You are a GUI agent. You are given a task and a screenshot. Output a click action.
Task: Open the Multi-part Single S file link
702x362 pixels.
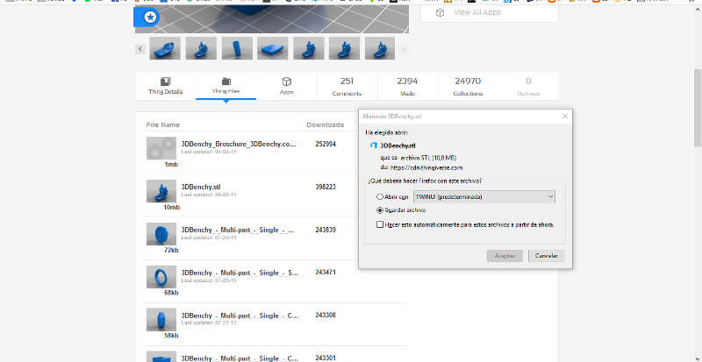click(x=240, y=273)
